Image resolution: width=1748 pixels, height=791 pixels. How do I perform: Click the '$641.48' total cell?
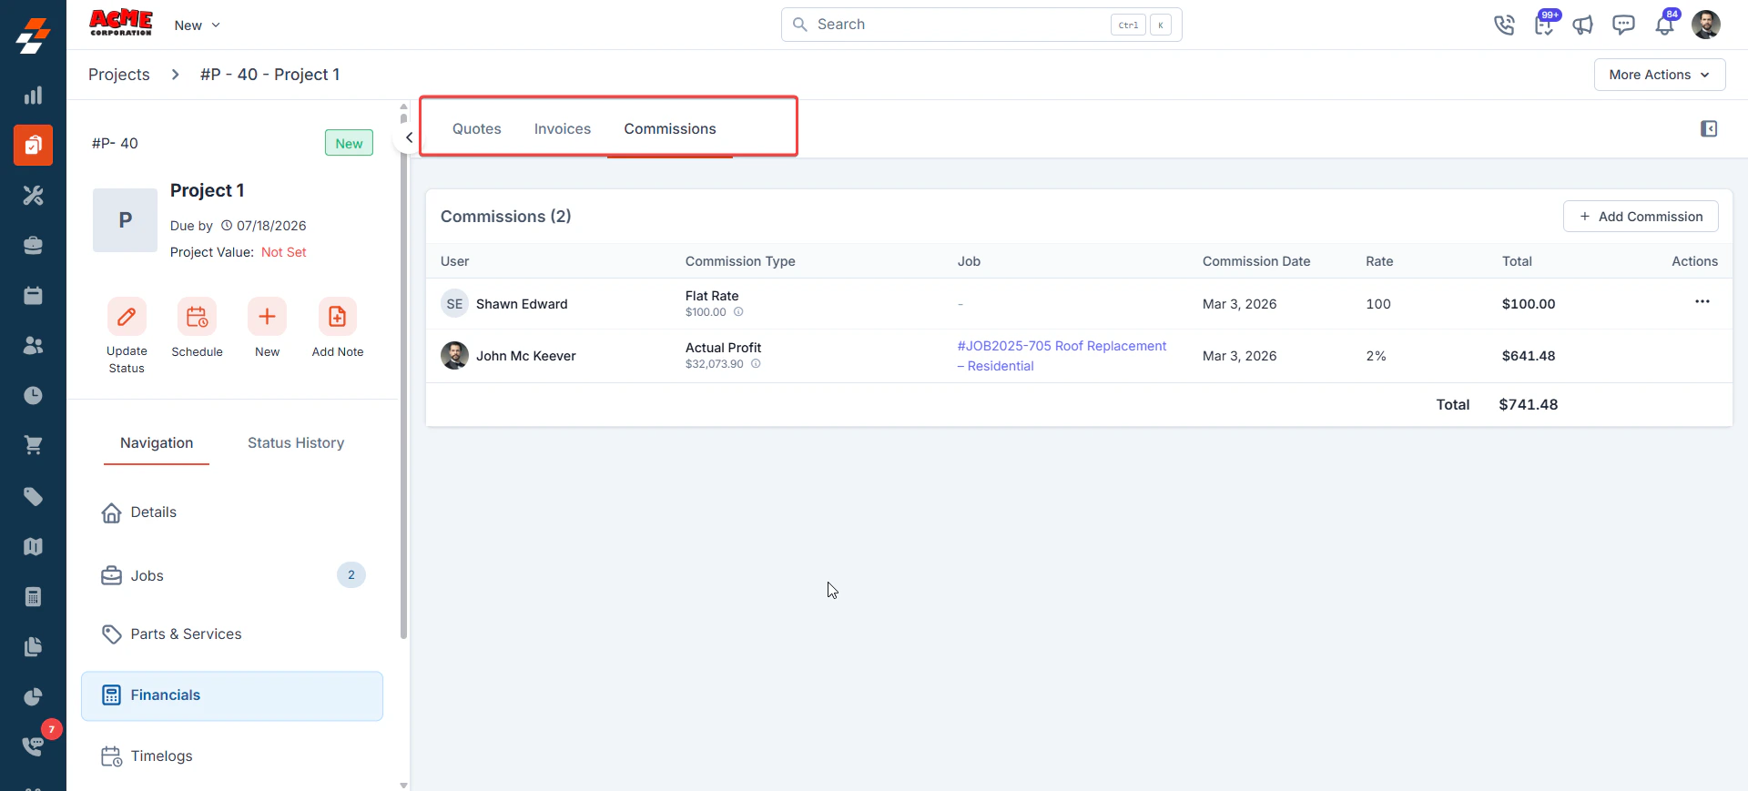pyautogui.click(x=1529, y=356)
